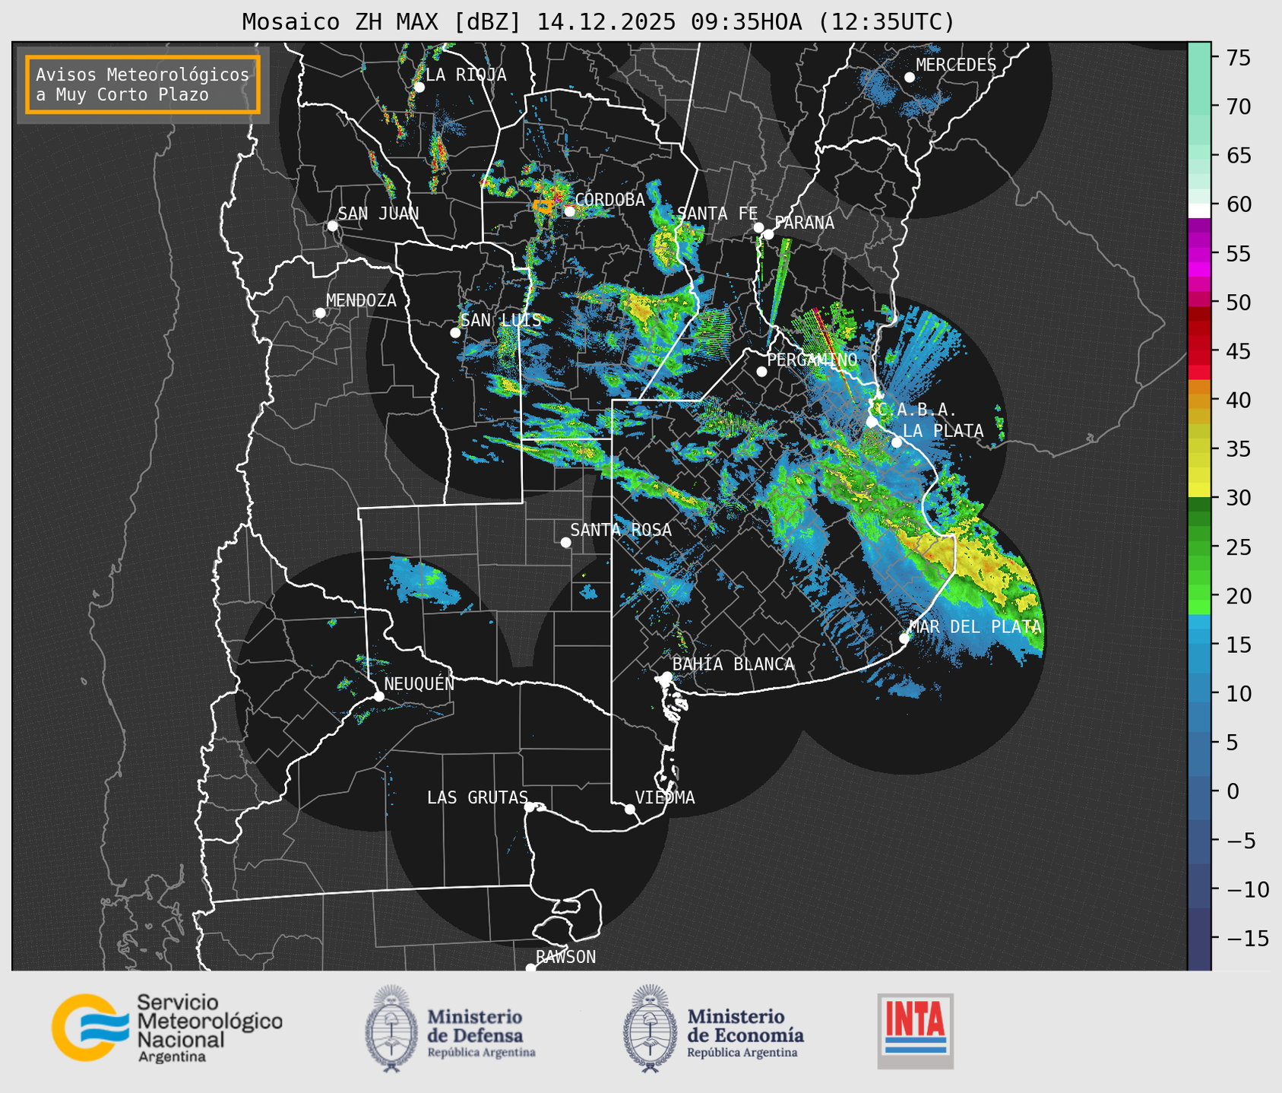The image size is (1282, 1093).
Task: Click the "Ministerio de Economía" text
Action: [x=745, y=1025]
